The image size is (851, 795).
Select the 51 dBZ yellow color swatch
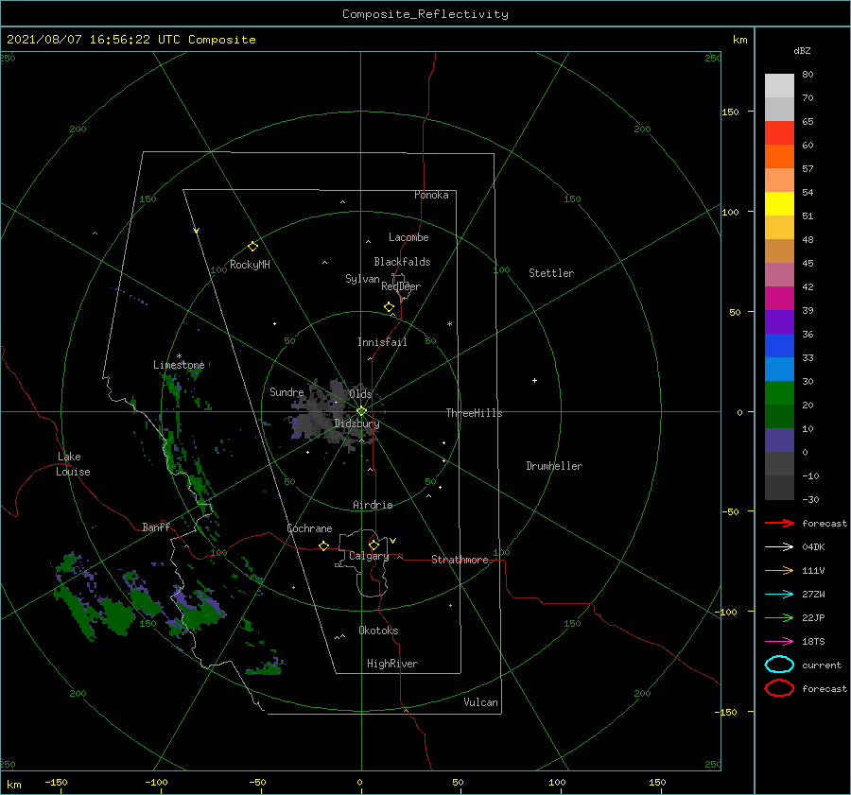tap(779, 204)
